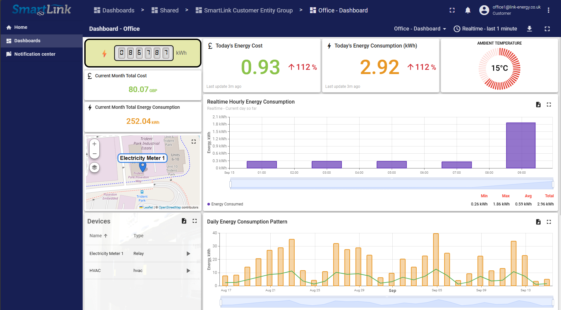Go to the Dashboards breadcrumb

click(x=114, y=10)
